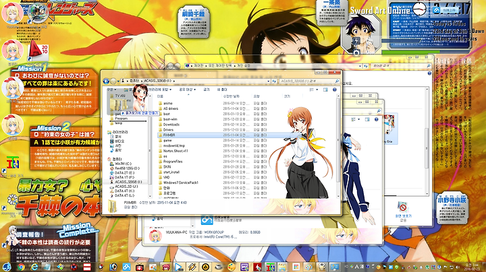486x272 pixels.
Task: Select the 'ProgramFiles' folder
Action: pyautogui.click(x=173, y=162)
